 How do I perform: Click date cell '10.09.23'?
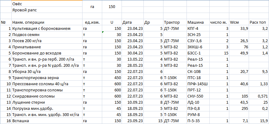[132, 102]
